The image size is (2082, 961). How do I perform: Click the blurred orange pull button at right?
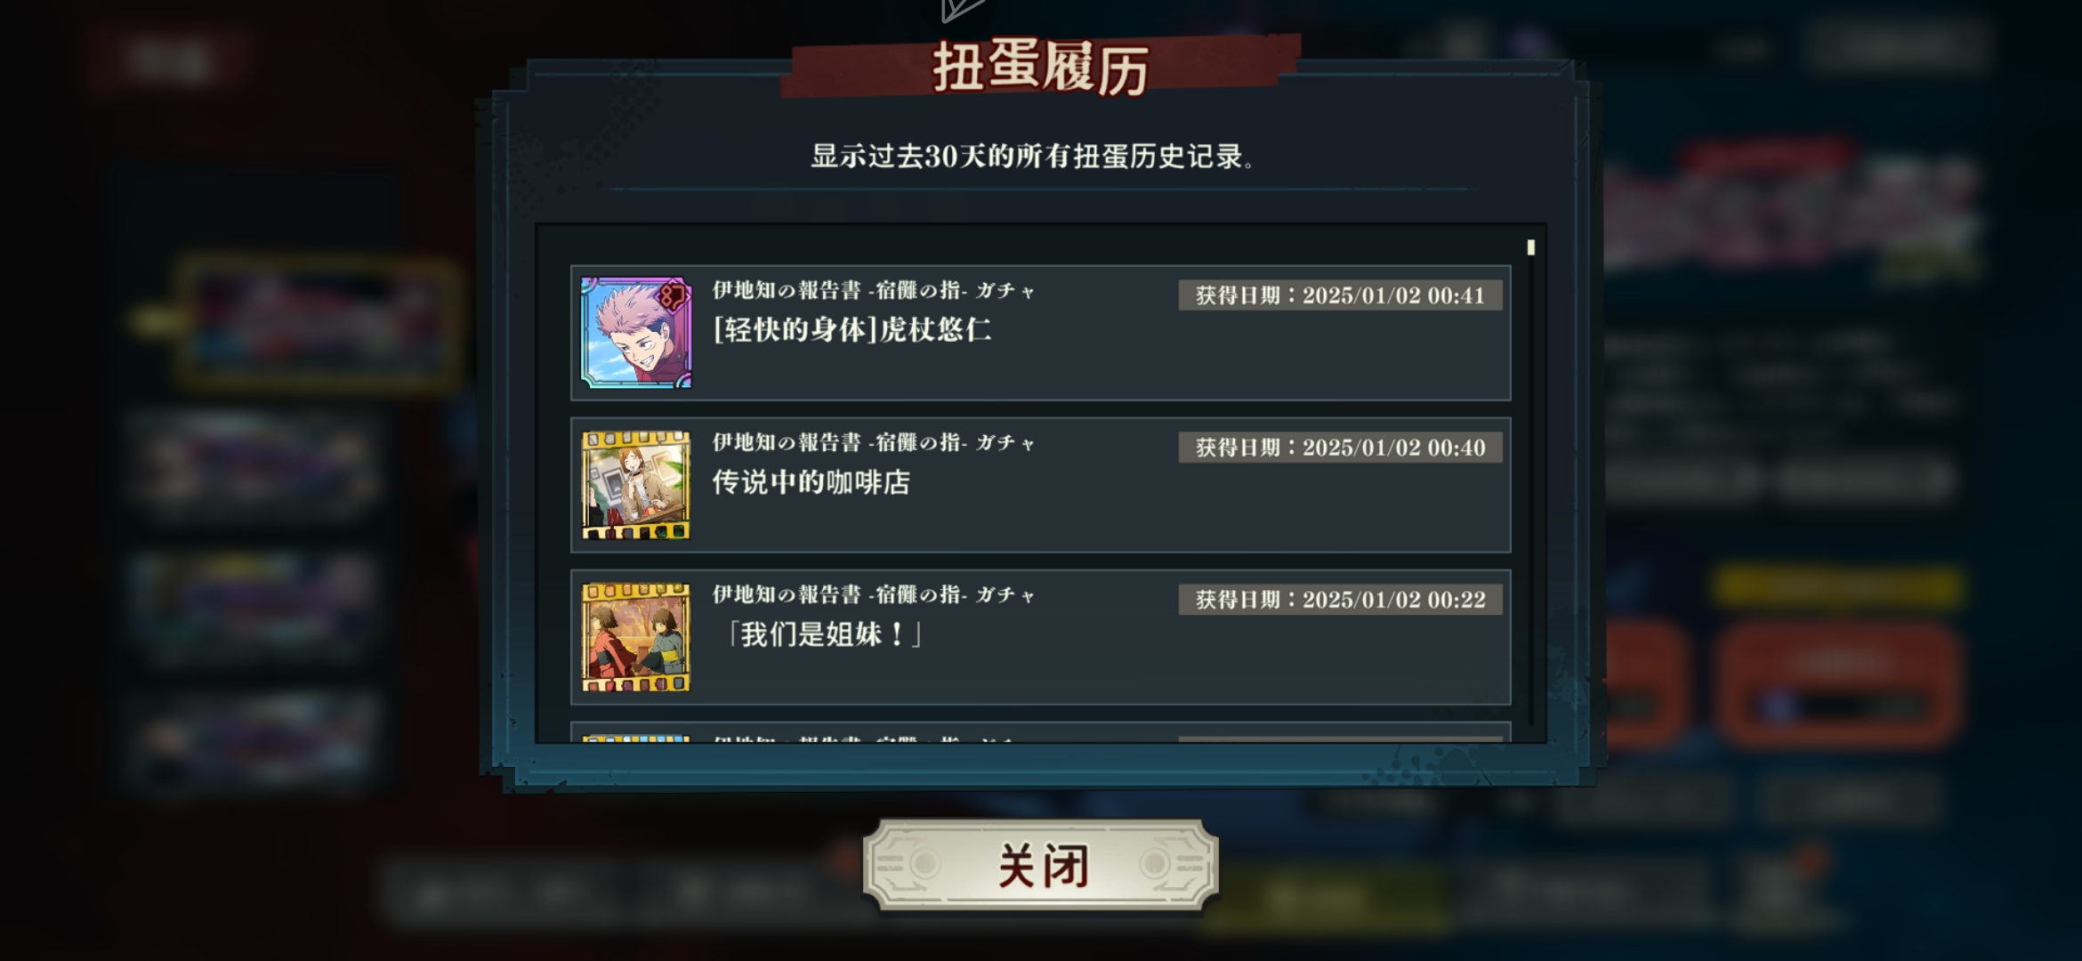click(1838, 683)
